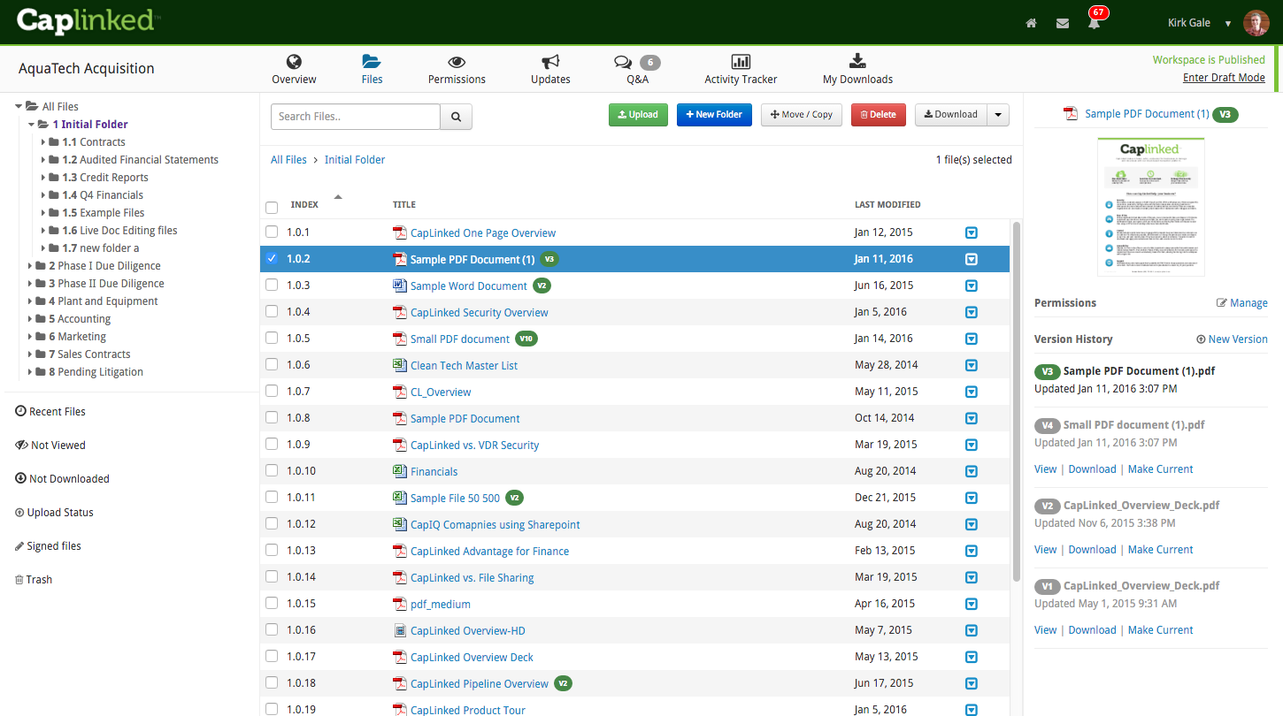Go to the home icon in header
The width and height of the screenshot is (1283, 716).
1031,23
